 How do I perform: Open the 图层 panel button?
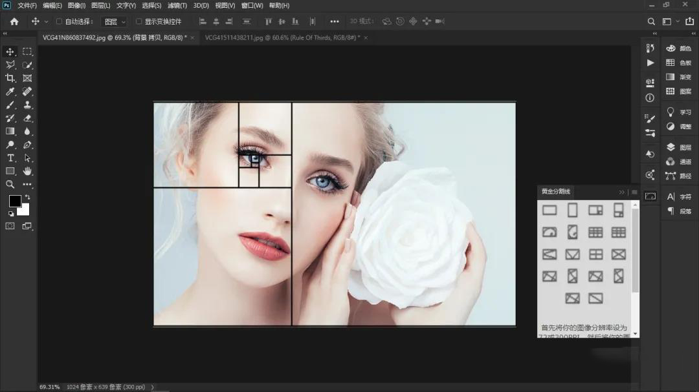point(678,147)
